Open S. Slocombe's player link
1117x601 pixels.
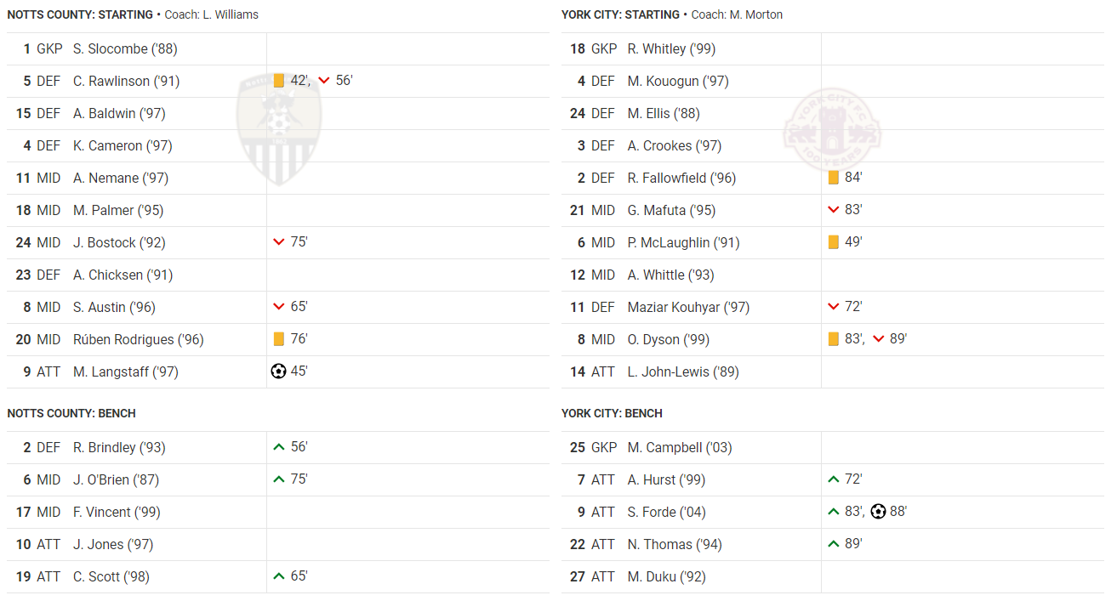(x=125, y=49)
